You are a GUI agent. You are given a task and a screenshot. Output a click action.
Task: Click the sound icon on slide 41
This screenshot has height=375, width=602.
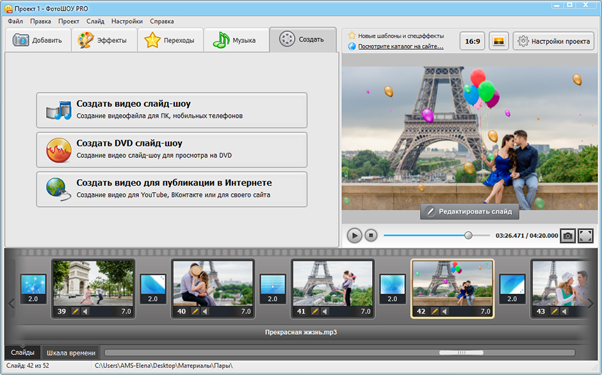click(325, 311)
